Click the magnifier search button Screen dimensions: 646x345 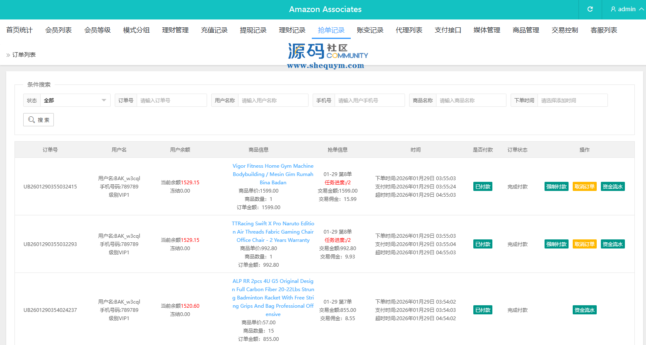[x=39, y=120]
